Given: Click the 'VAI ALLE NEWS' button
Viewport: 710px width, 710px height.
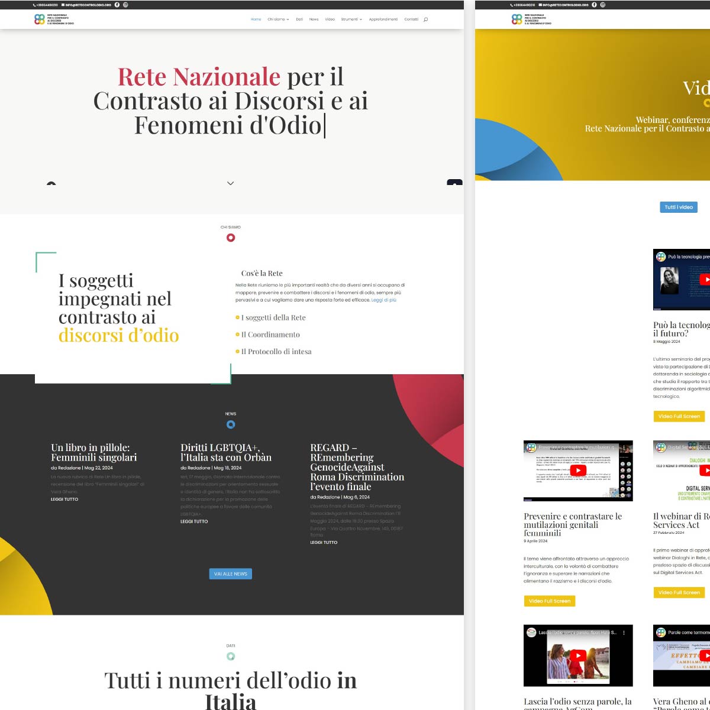Looking at the screenshot, I should tap(231, 574).
